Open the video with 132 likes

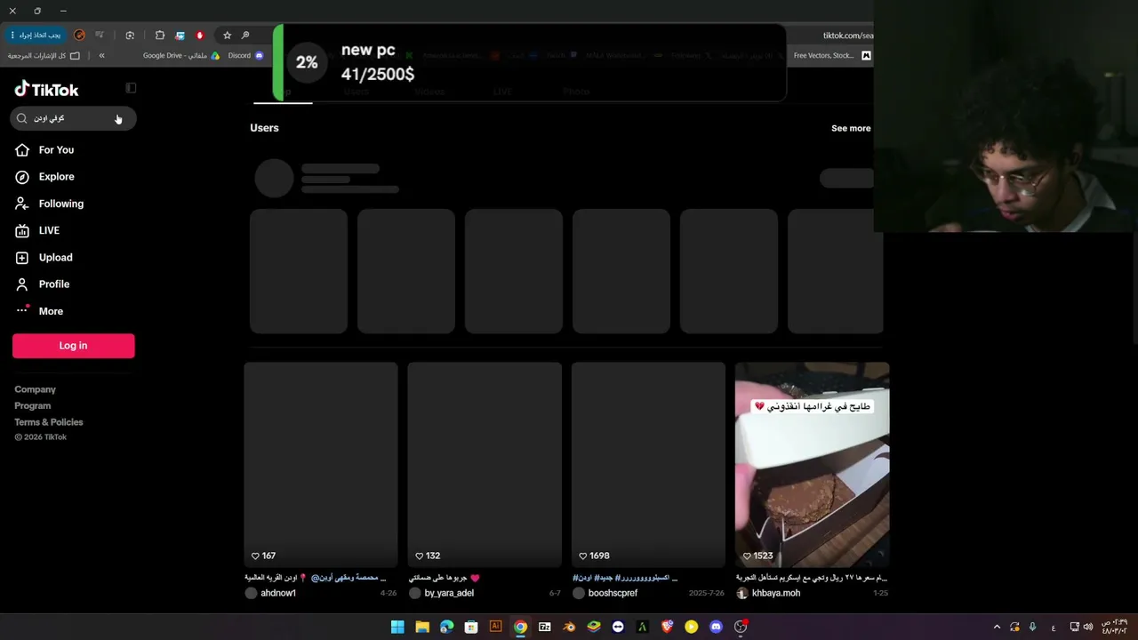click(485, 464)
